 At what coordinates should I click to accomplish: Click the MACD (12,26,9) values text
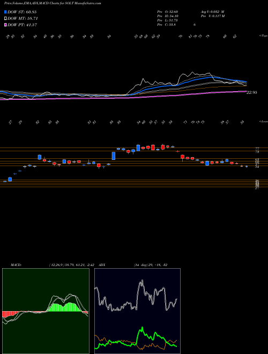(x=73, y=265)
